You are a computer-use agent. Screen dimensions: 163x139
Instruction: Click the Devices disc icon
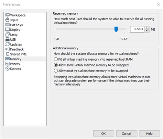8,68
